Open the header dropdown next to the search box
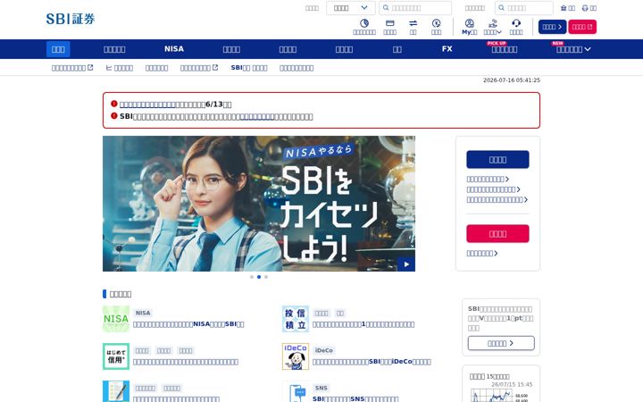 [351, 8]
